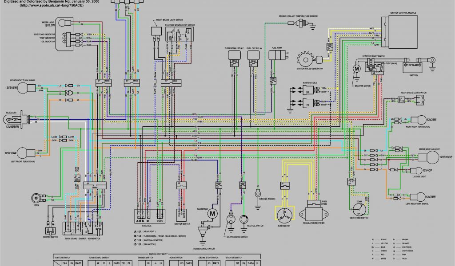The image size is (455, 266).
Task: Select the starter motor symbol
Action: (356, 69)
